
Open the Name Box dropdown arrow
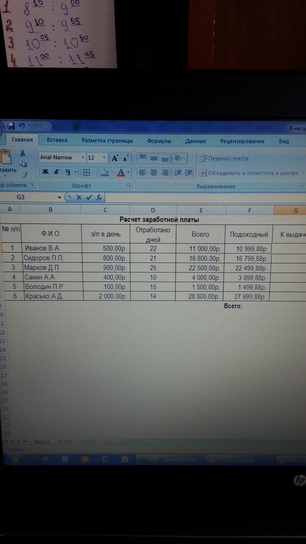[x=59, y=198]
